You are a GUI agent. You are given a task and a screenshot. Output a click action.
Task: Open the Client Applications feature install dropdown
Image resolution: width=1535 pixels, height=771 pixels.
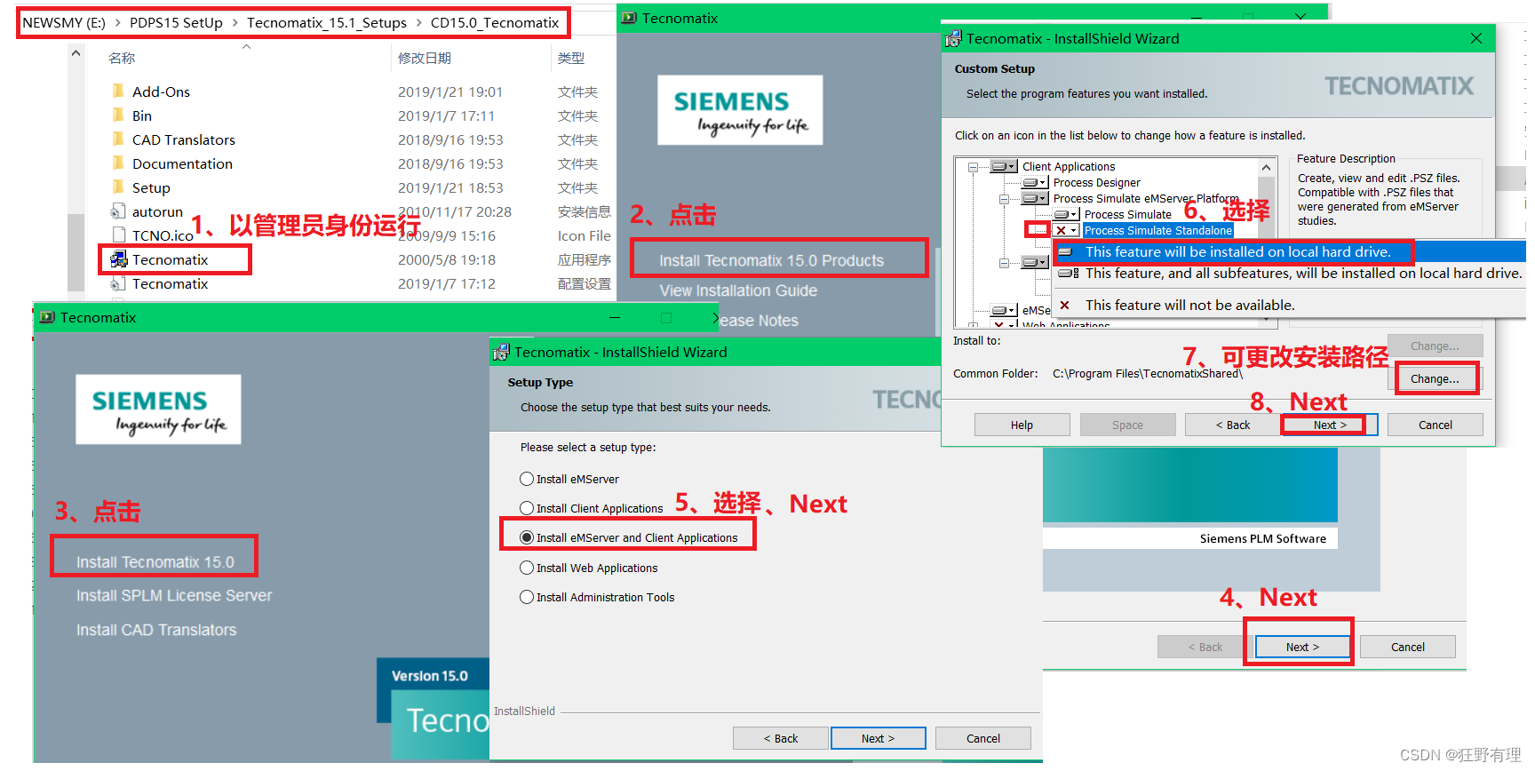pos(1004,167)
